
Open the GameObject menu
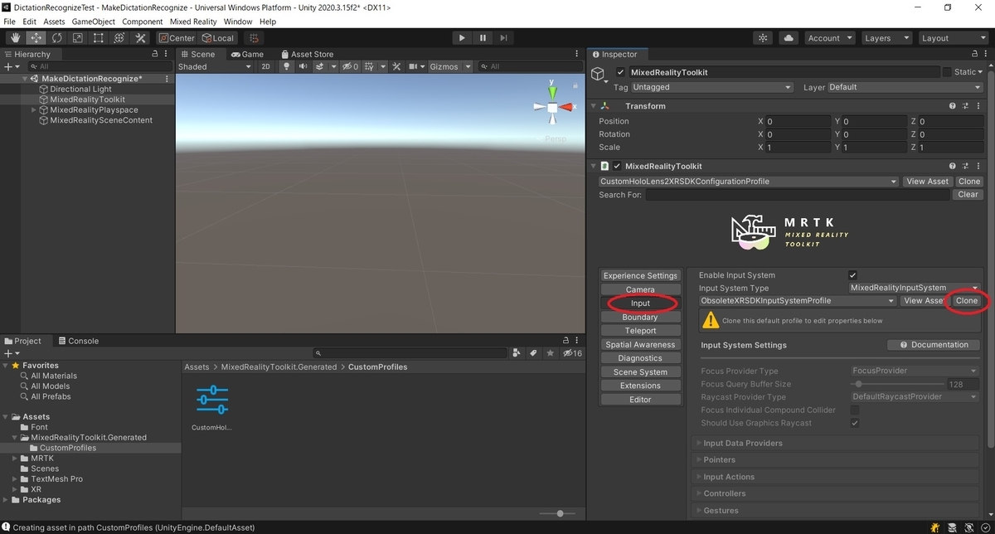(93, 22)
